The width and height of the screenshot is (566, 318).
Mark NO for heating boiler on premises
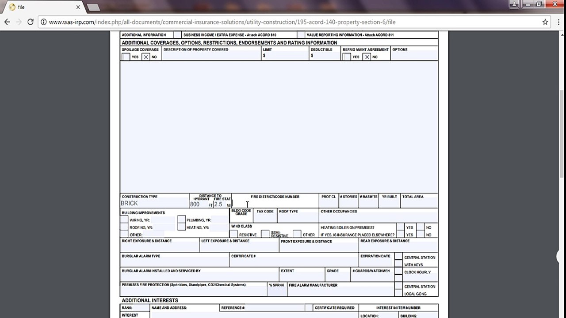tap(420, 227)
